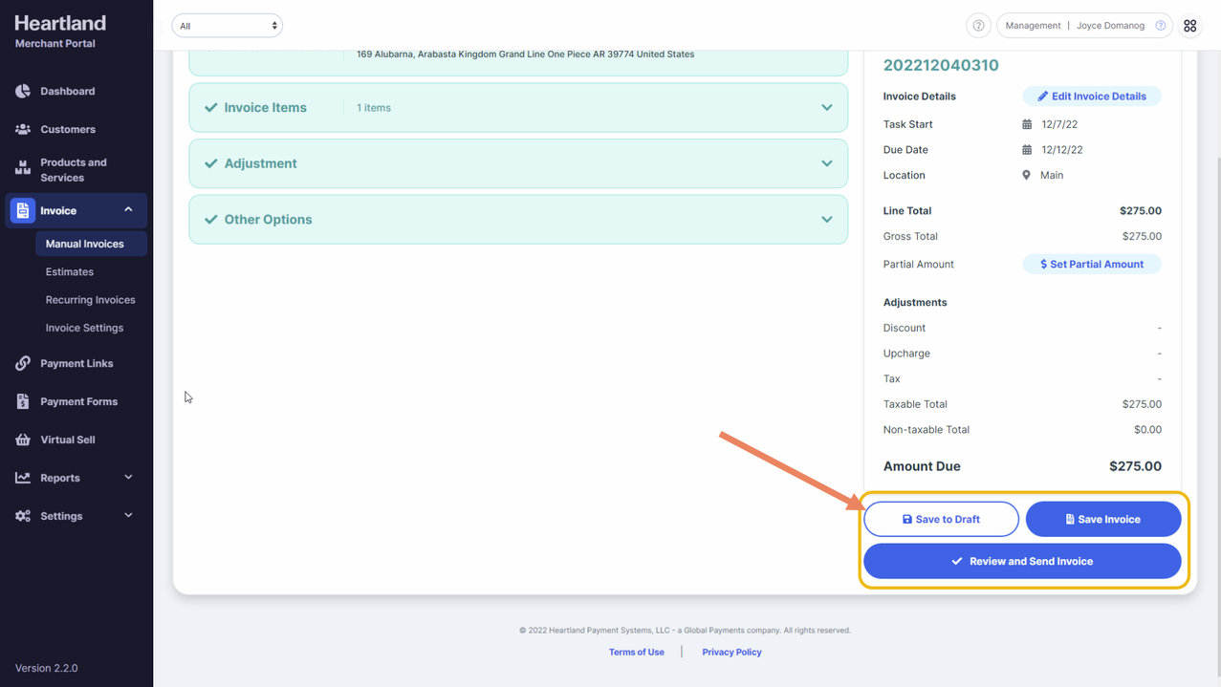Screen dimensions: 1221x687
Task: Expand the Other Options section
Action: (826, 220)
